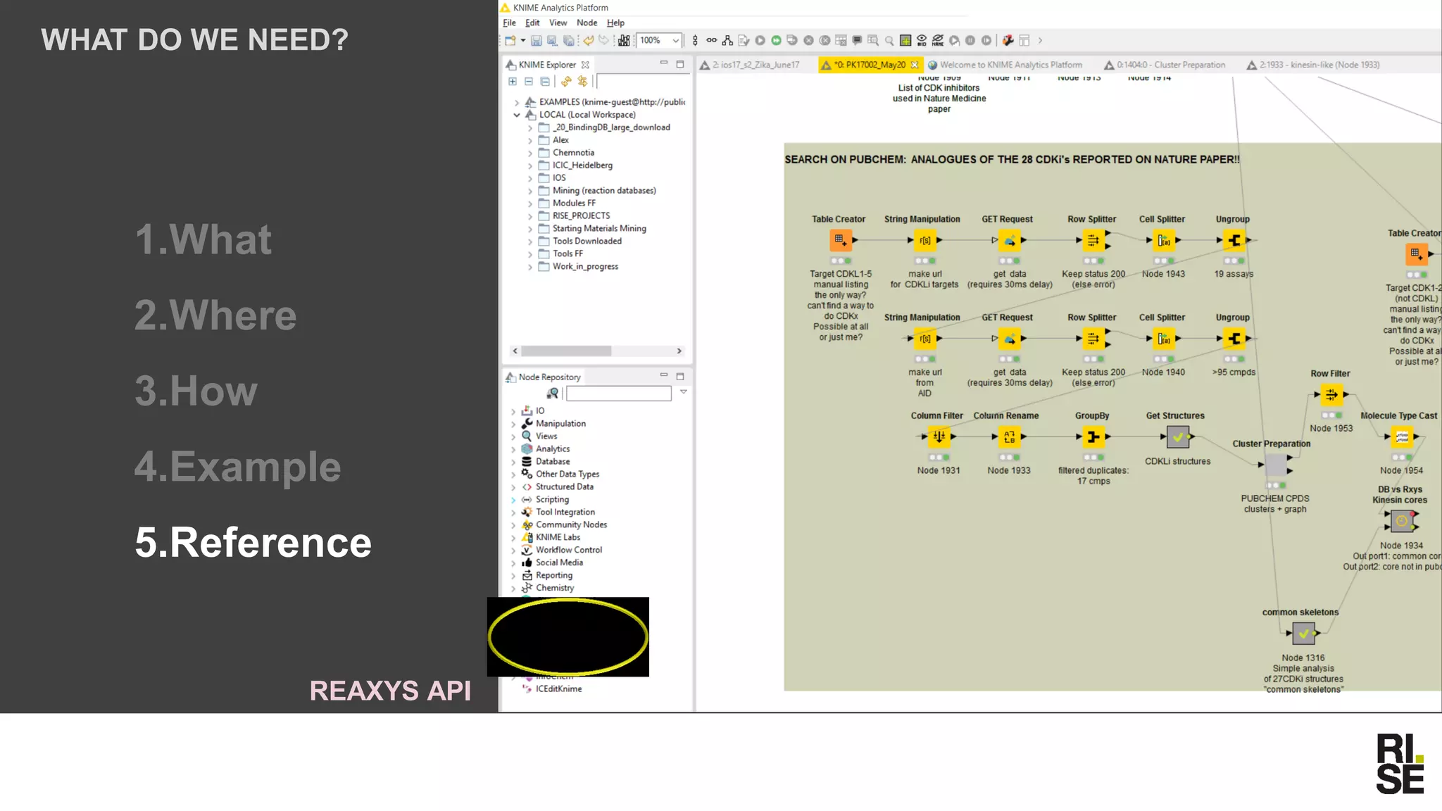Close the PK17002_May20 editor tab
Viewport: 1442px width, 811px height.
(x=915, y=65)
